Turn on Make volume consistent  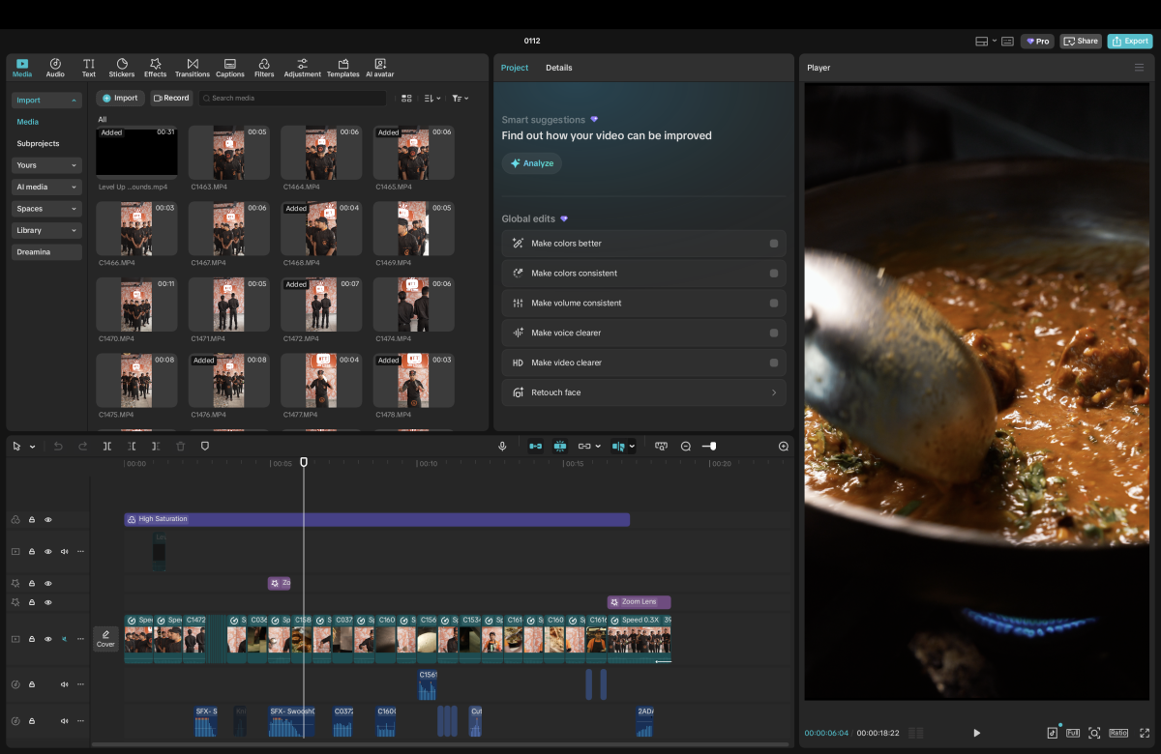pyautogui.click(x=773, y=304)
